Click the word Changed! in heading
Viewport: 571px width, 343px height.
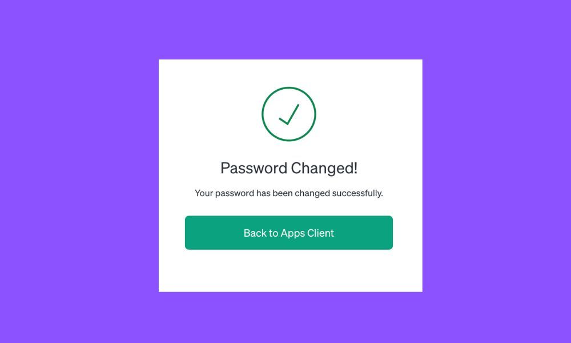point(324,168)
